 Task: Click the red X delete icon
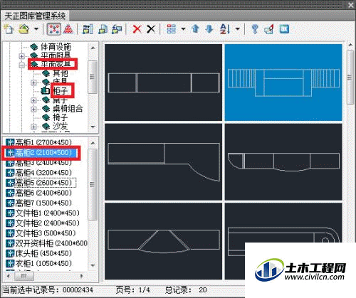(137, 29)
